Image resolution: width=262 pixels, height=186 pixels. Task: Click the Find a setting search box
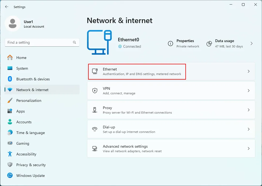pyautogui.click(x=42, y=42)
